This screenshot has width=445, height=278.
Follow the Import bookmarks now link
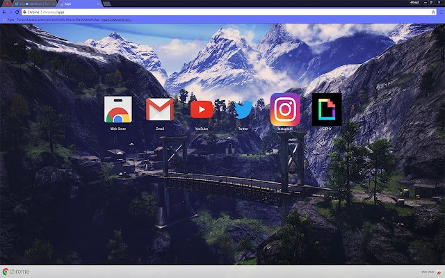coord(116,20)
